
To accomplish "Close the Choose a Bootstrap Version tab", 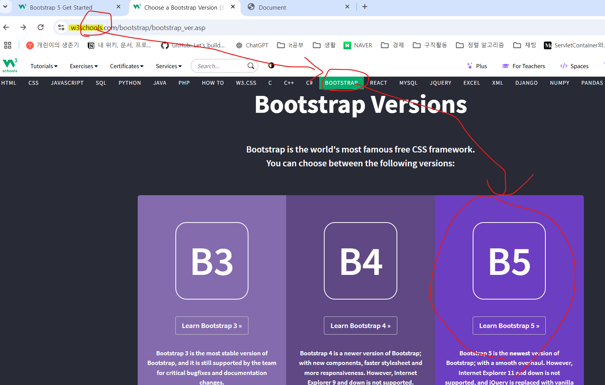I will click(x=233, y=7).
